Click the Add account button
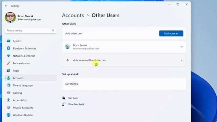 [171, 34]
